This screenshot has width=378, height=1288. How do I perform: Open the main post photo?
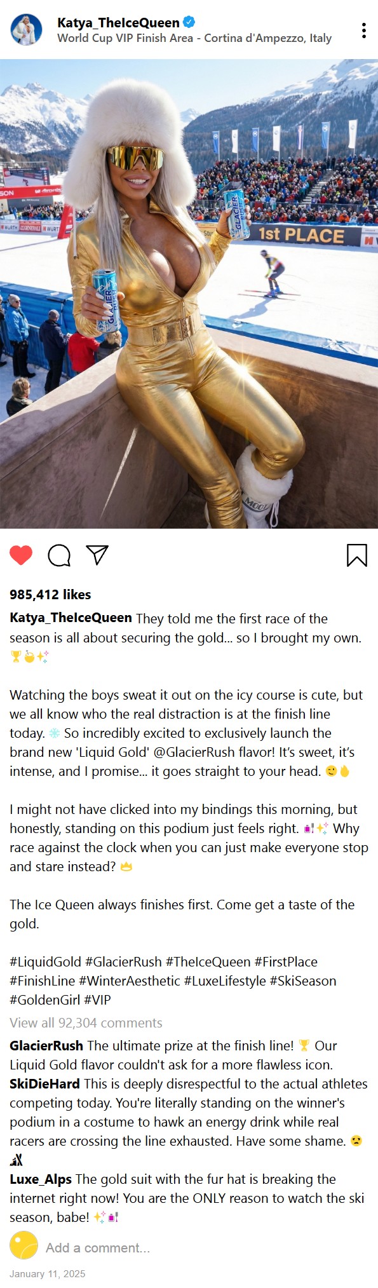point(189,294)
